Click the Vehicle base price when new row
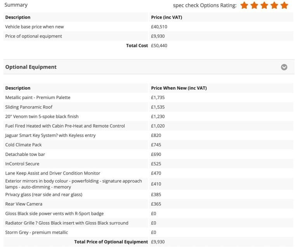Screen dimensions: 298x247 click(x=148, y=27)
